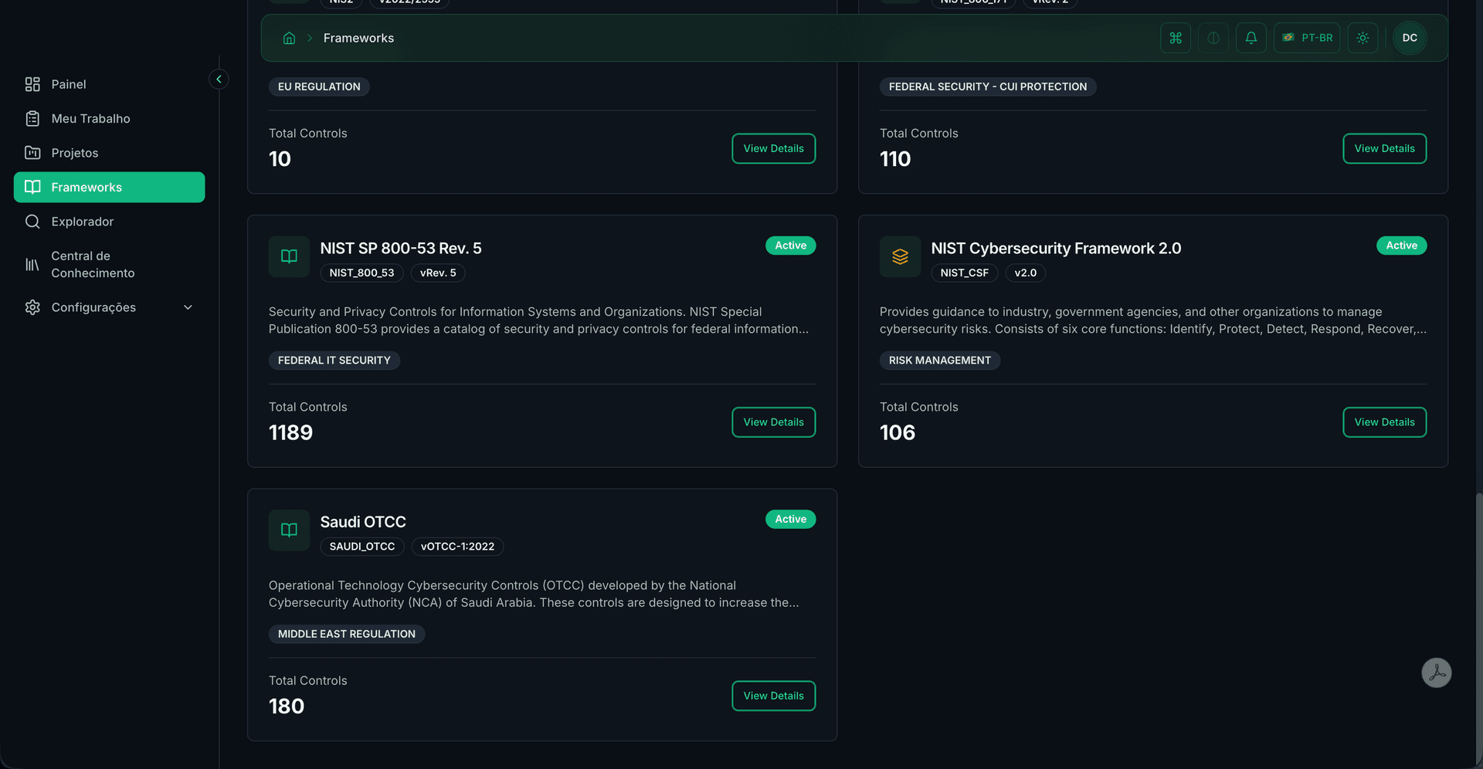The width and height of the screenshot is (1483, 769).
Task: Toggle the Active badge on Saudi OTCC
Action: [x=790, y=519]
